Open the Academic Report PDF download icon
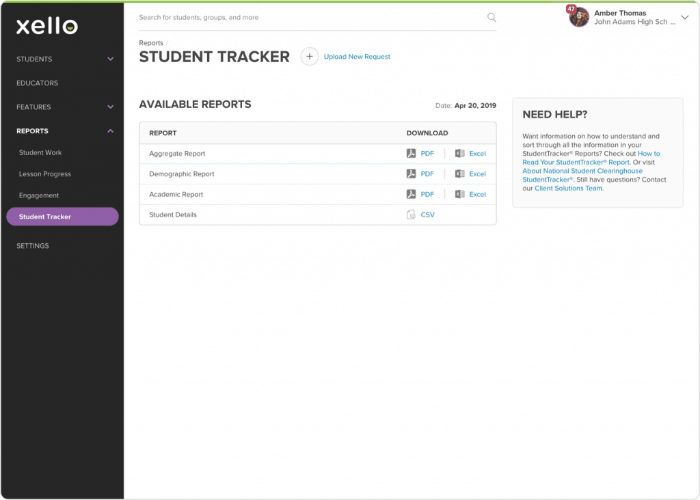 pyautogui.click(x=411, y=194)
